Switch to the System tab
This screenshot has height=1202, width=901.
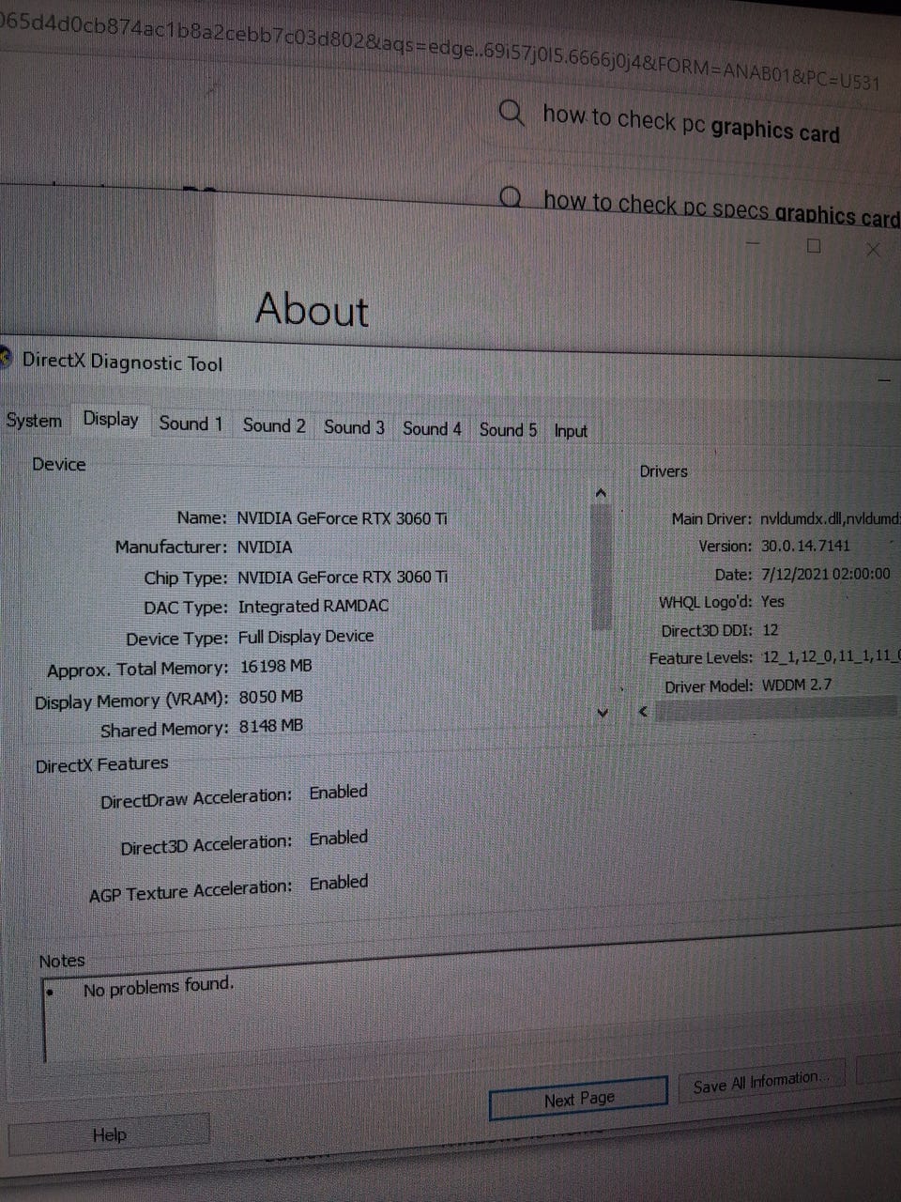tap(34, 420)
